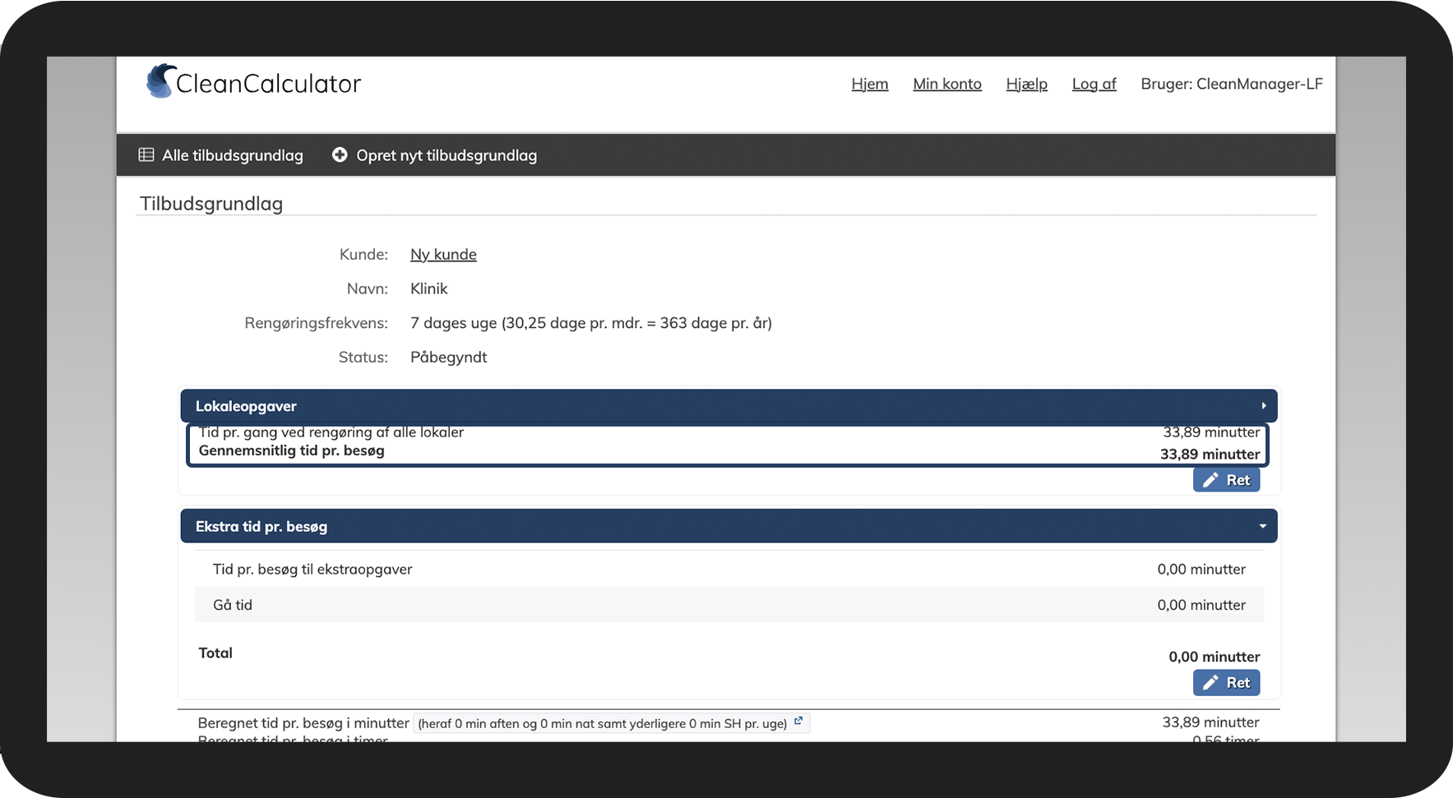Click Ret button under Ekstra tid total
Screen dimensions: 1453x798
[1226, 682]
